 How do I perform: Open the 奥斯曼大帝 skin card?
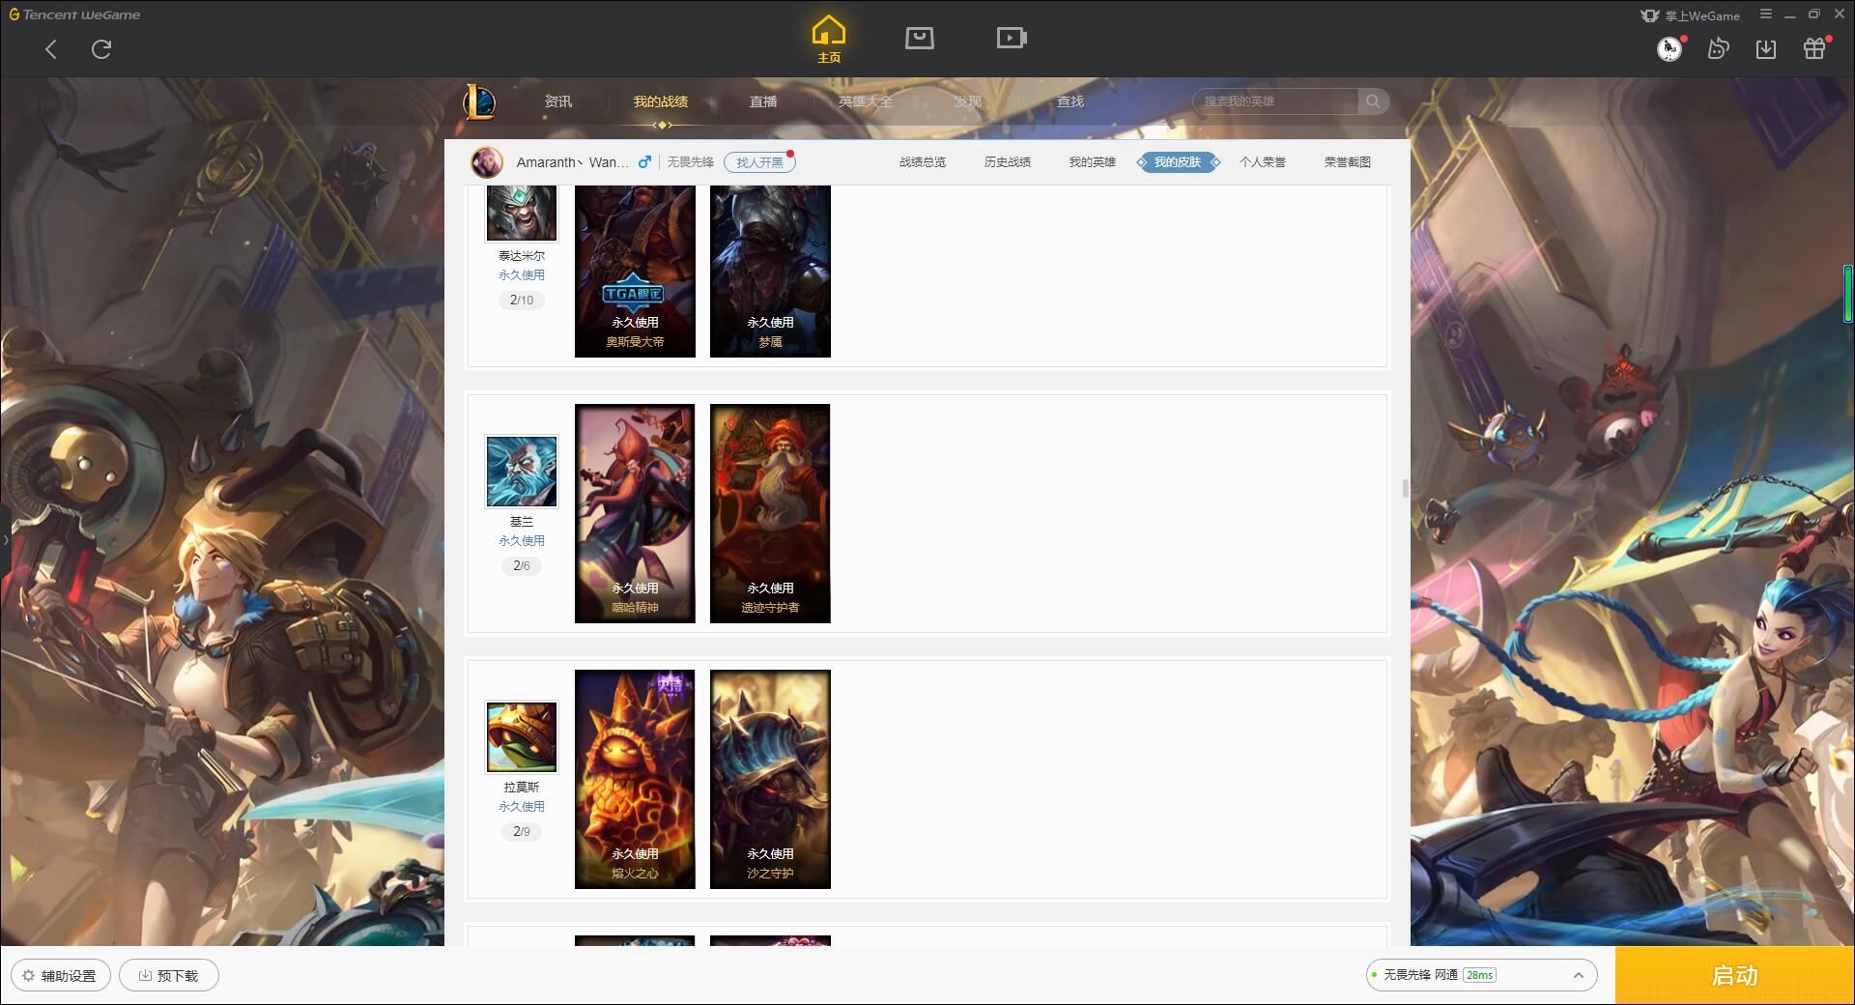pyautogui.click(x=635, y=272)
